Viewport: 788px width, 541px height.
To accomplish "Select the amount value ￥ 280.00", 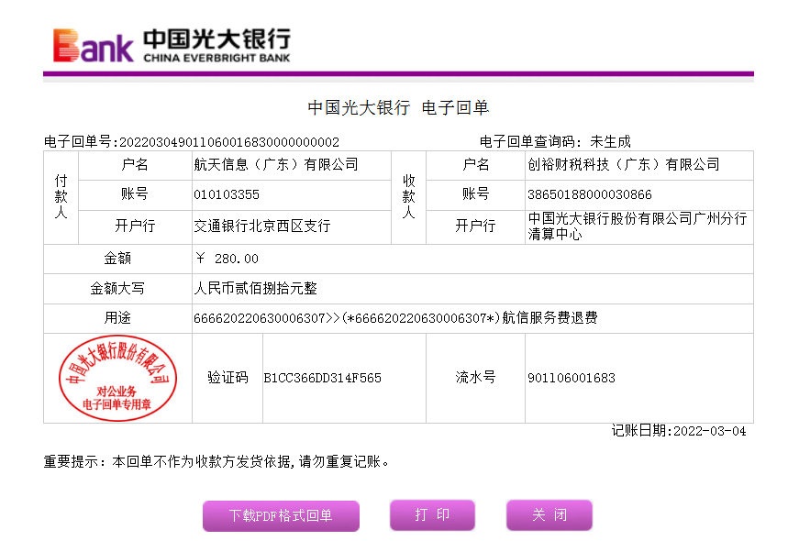I will [227, 259].
